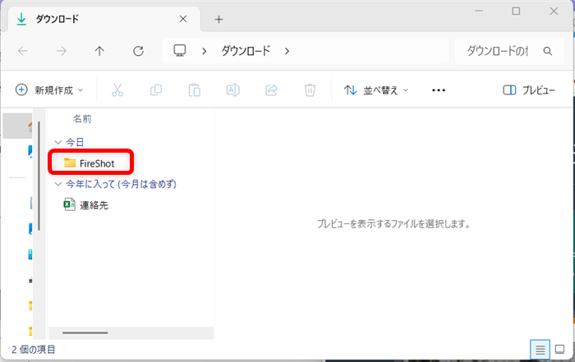The height and width of the screenshot is (362, 575).
Task: Click the Cut scissors icon
Action: point(117,90)
